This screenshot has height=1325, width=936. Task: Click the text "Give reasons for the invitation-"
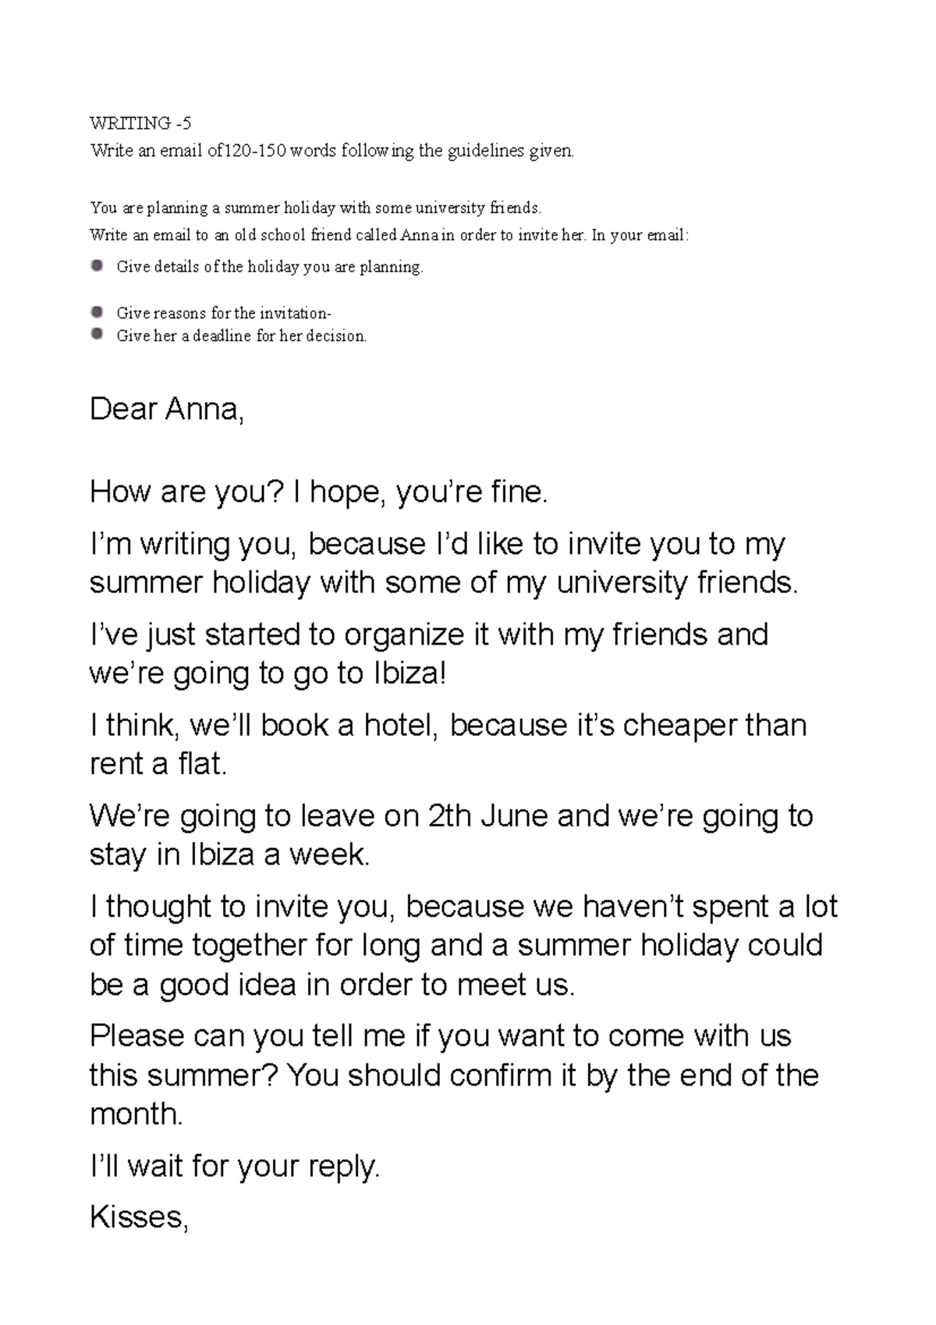(224, 313)
